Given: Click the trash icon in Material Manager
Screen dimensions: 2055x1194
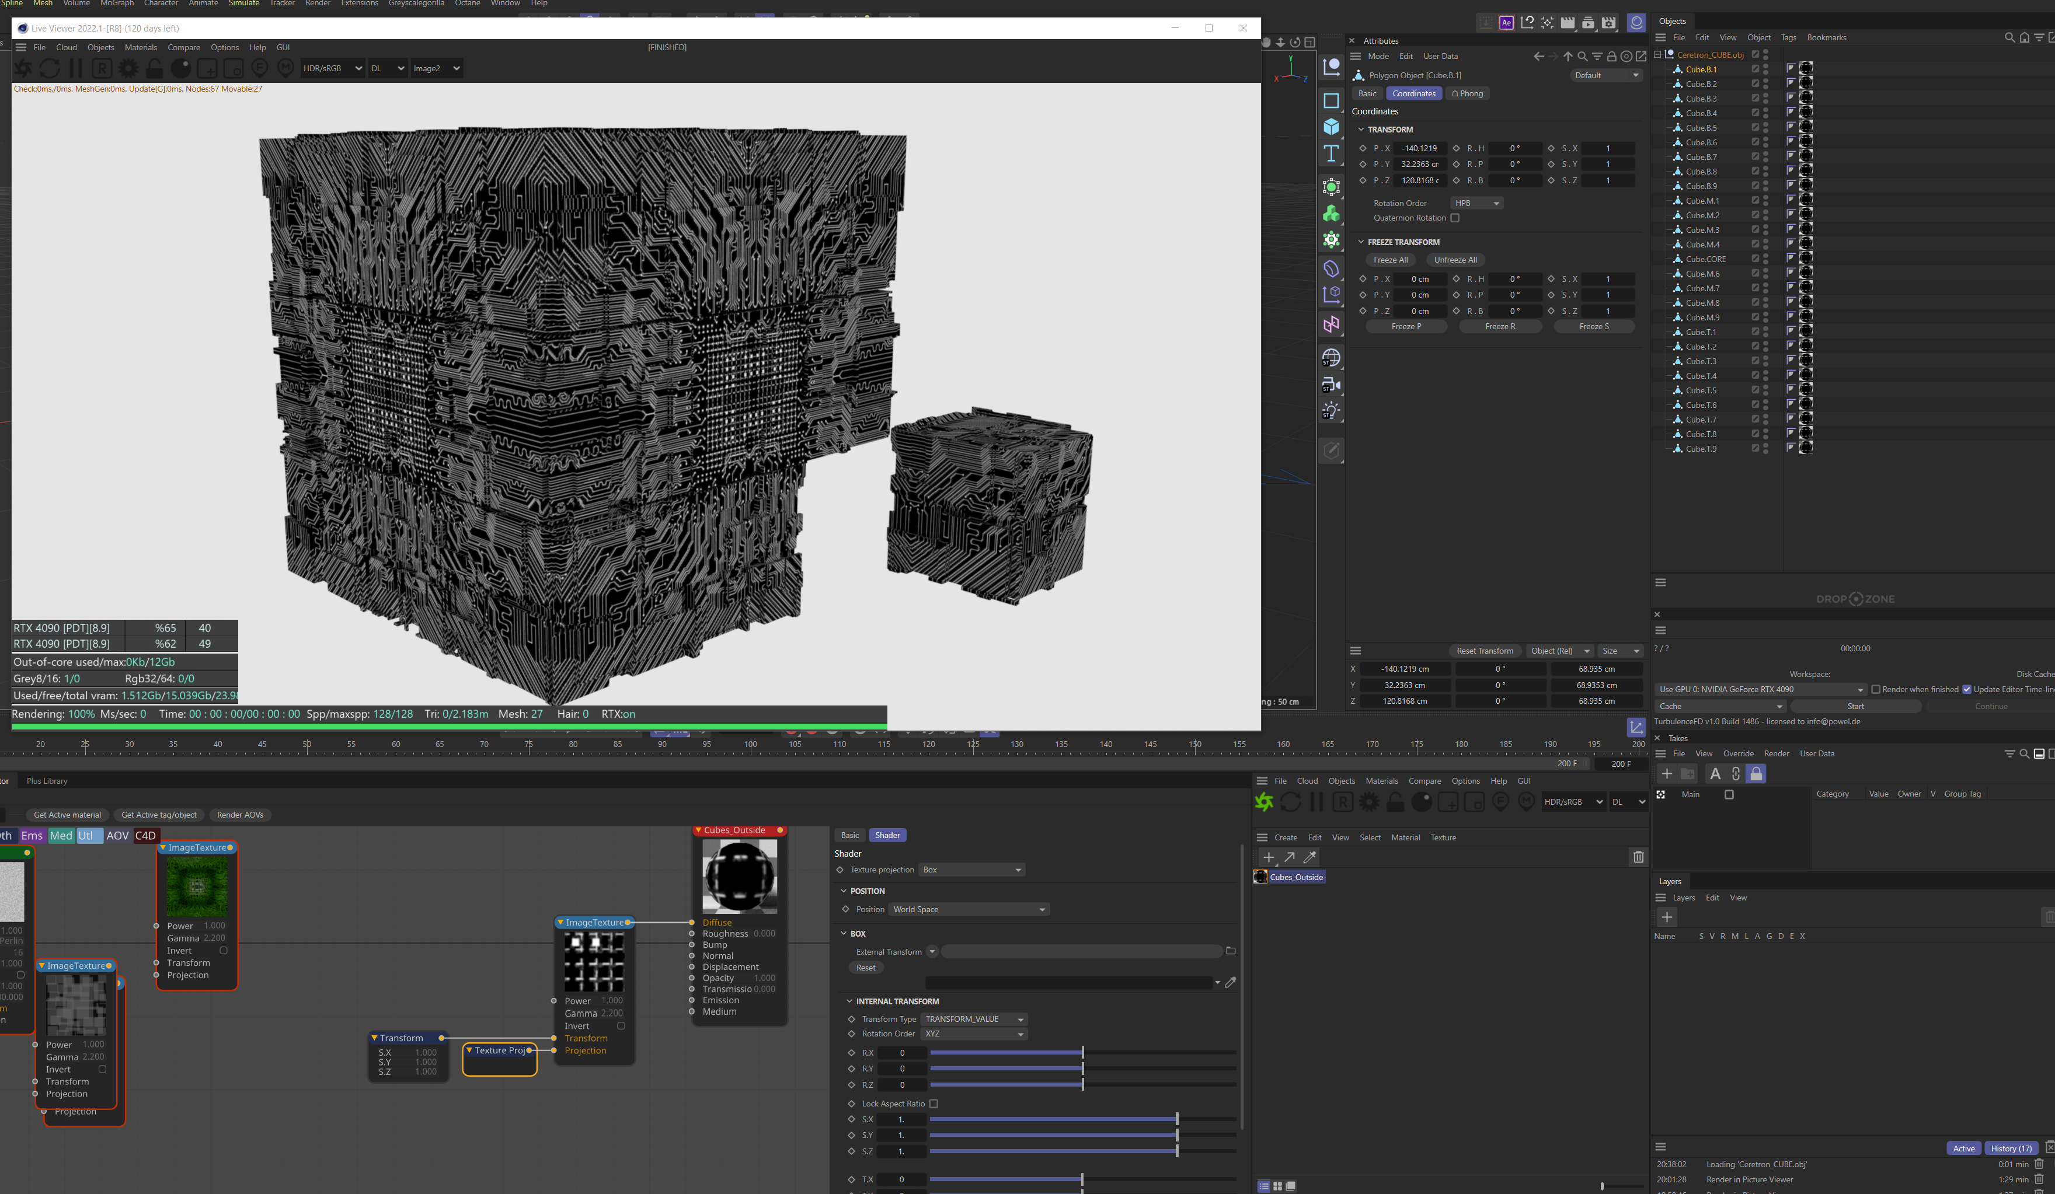Looking at the screenshot, I should 1638,857.
